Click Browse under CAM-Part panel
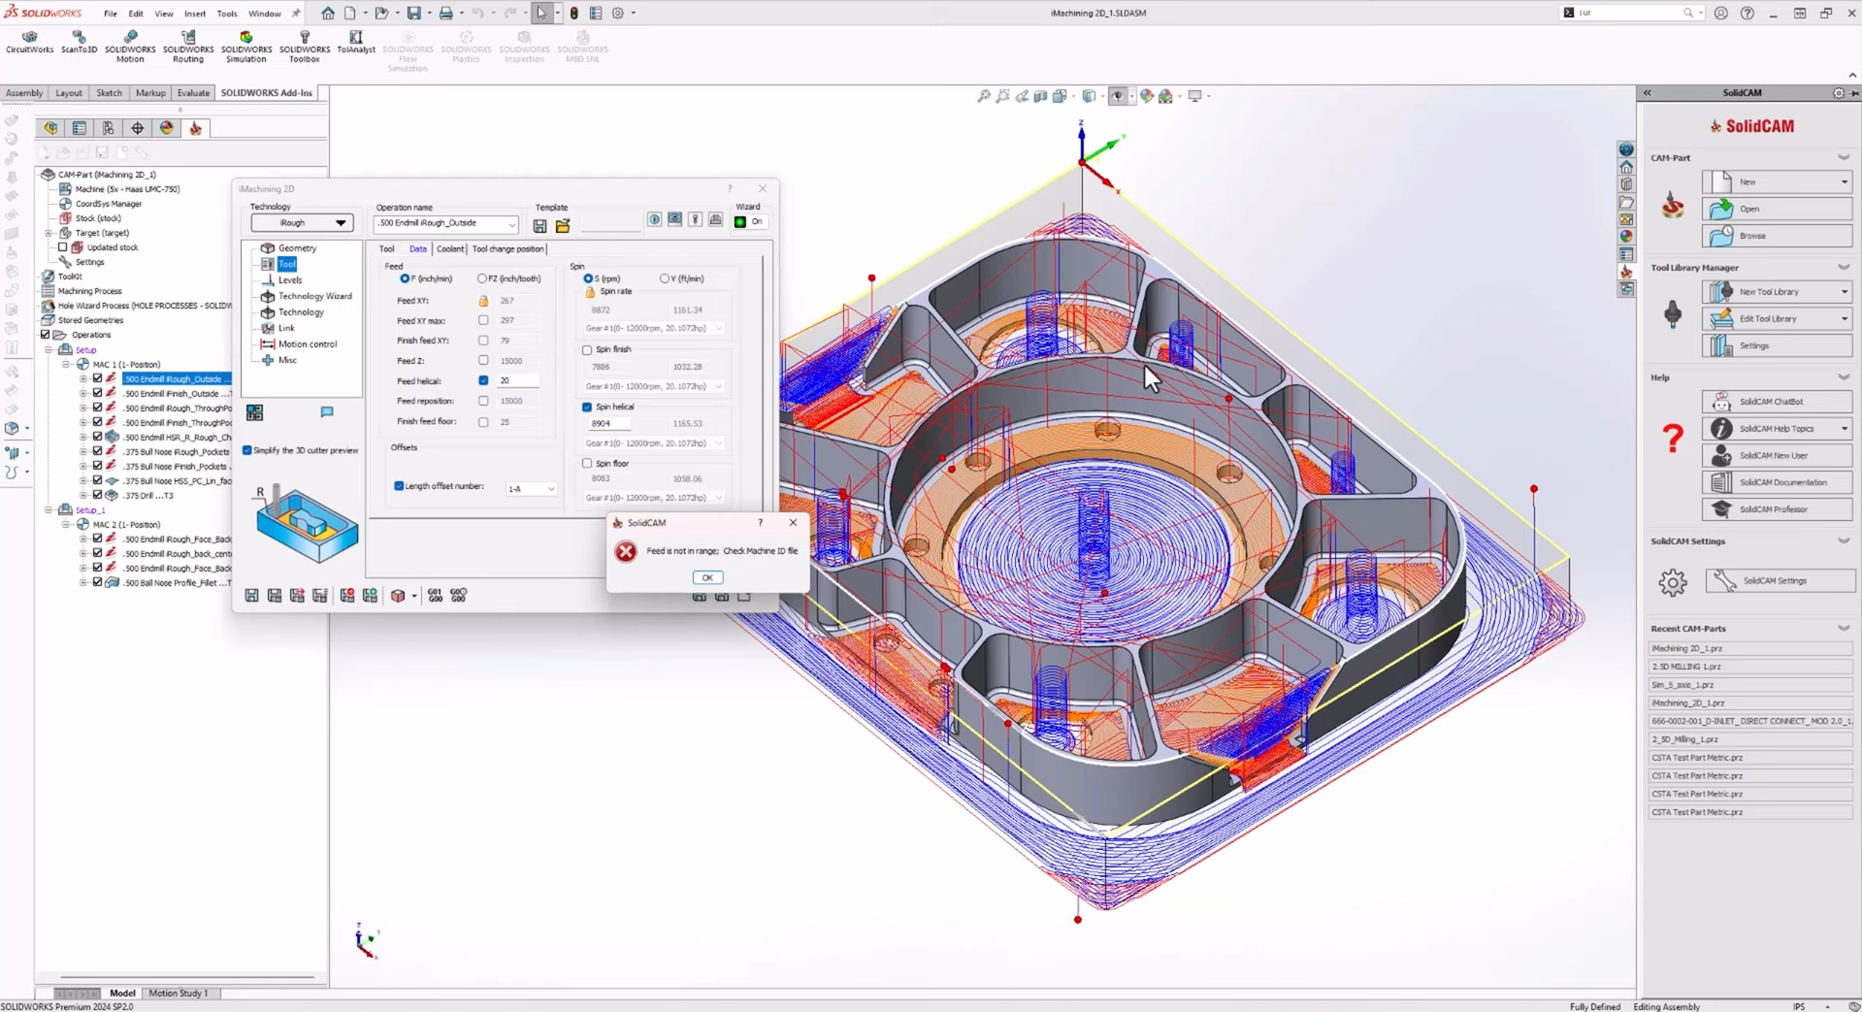Viewport: 1862px width, 1012px height. [1777, 235]
